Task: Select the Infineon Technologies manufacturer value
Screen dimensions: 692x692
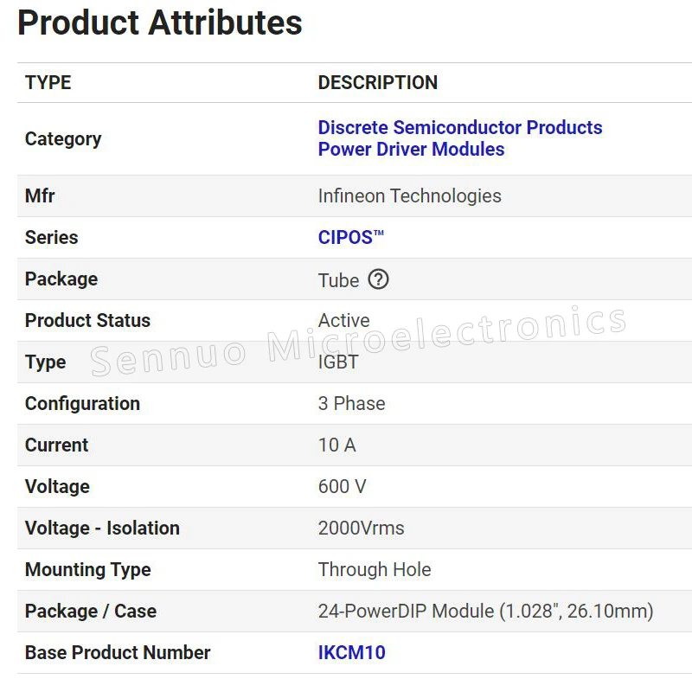Action: click(x=409, y=195)
